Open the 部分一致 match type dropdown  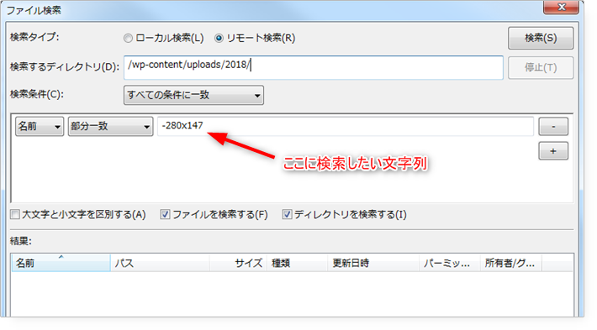(110, 126)
